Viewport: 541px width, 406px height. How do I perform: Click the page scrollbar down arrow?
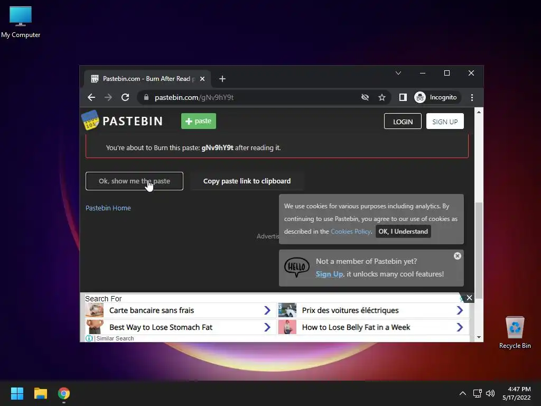pyautogui.click(x=479, y=337)
